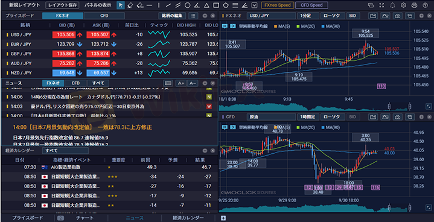Image resolution: width=434 pixels, height=222 pixels.
Task: Select the eraser tool
Action: pos(130,5)
